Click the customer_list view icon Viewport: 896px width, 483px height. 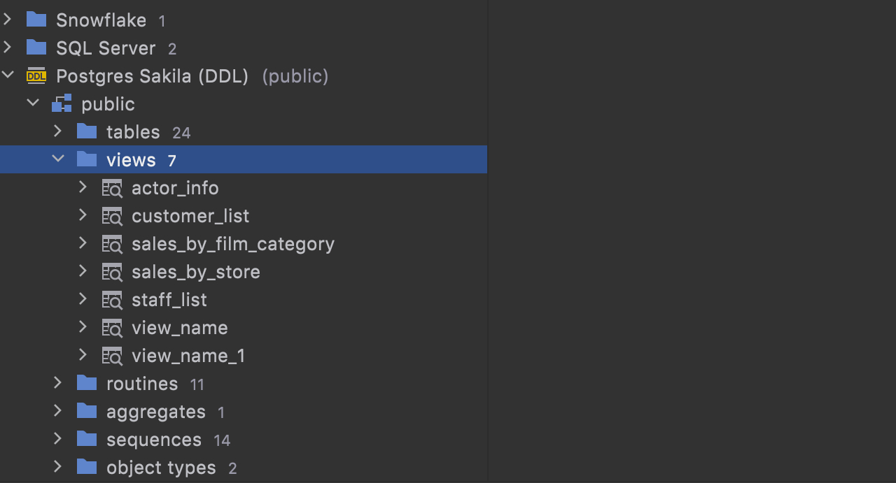pyautogui.click(x=112, y=216)
